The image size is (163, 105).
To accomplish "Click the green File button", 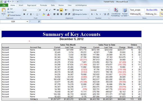I will click(x=4, y=5).
